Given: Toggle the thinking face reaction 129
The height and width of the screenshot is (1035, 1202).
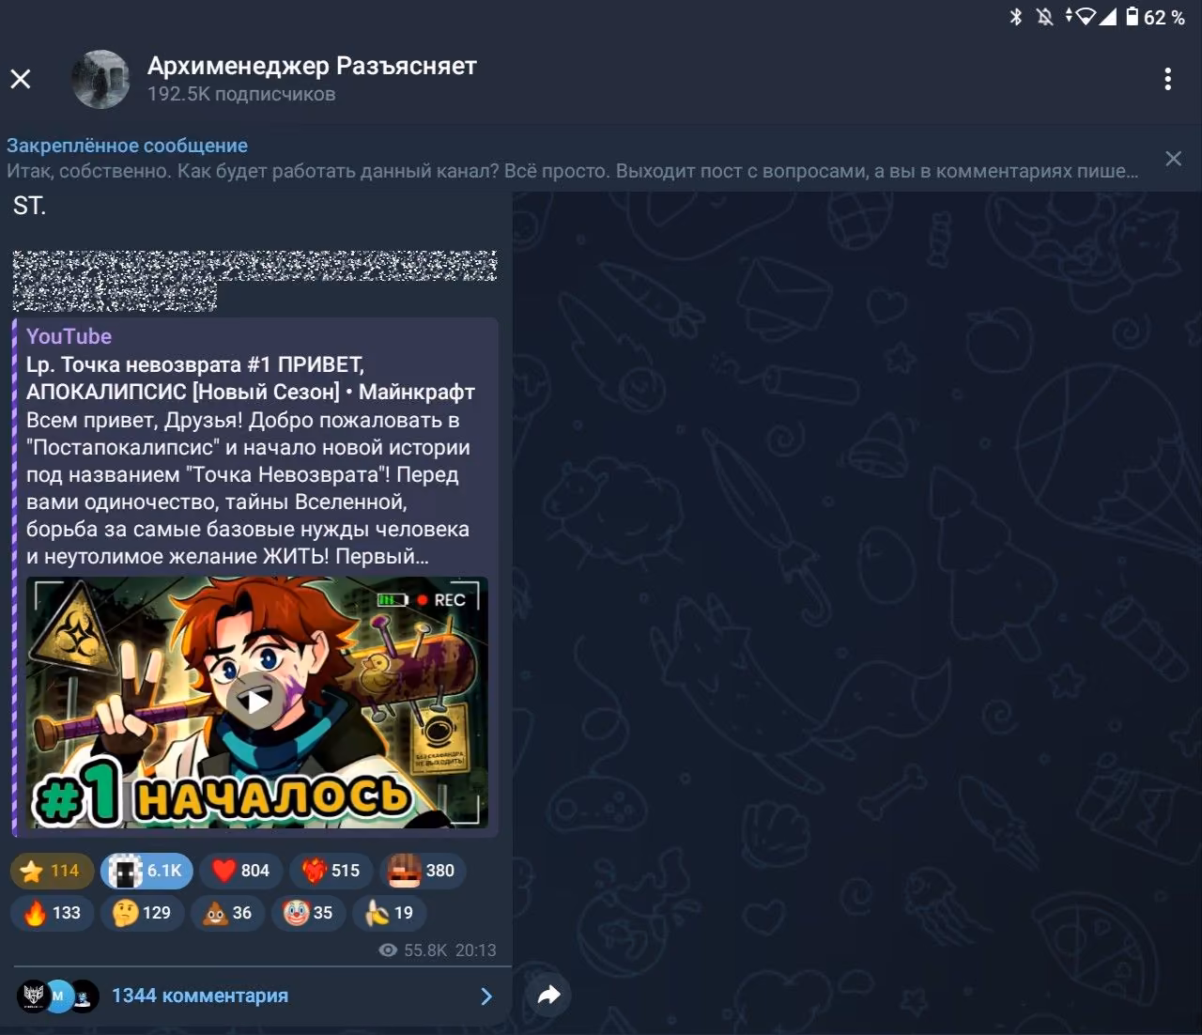Looking at the screenshot, I should [x=142, y=913].
